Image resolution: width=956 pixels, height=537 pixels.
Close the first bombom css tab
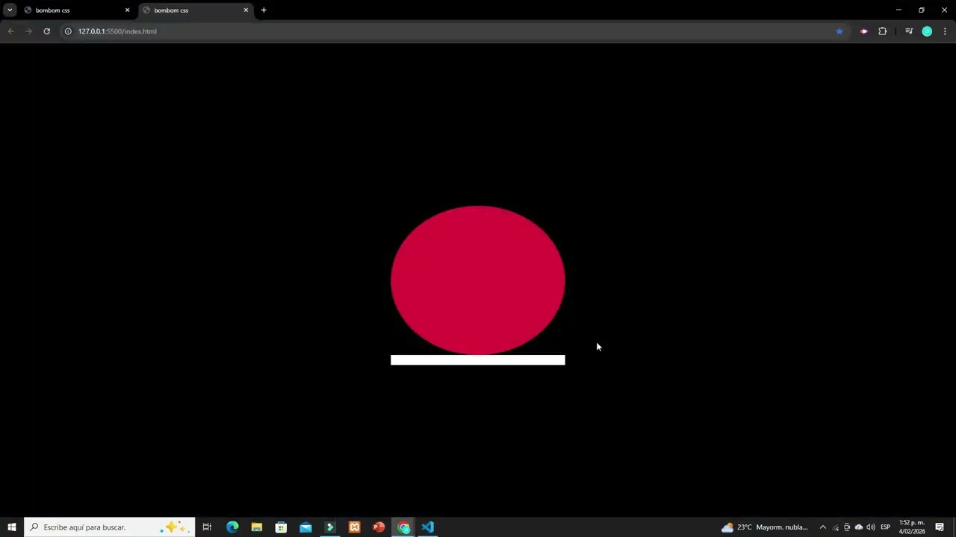point(127,10)
